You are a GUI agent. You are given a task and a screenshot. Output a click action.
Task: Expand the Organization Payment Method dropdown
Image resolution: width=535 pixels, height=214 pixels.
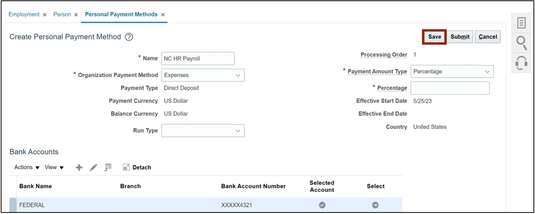(x=238, y=75)
